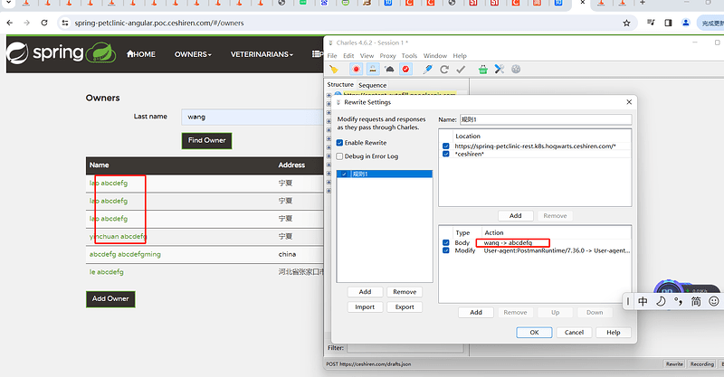
Task: Expand the VETERINARIANS dropdown in the navbar
Action: (x=262, y=54)
